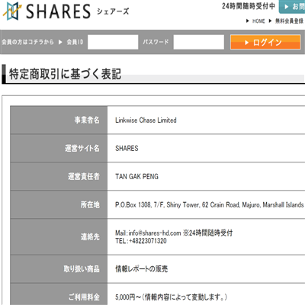The width and height of the screenshot is (305, 305).
Task: Click the TAN GAK PENG operator name
Action: click(x=136, y=176)
